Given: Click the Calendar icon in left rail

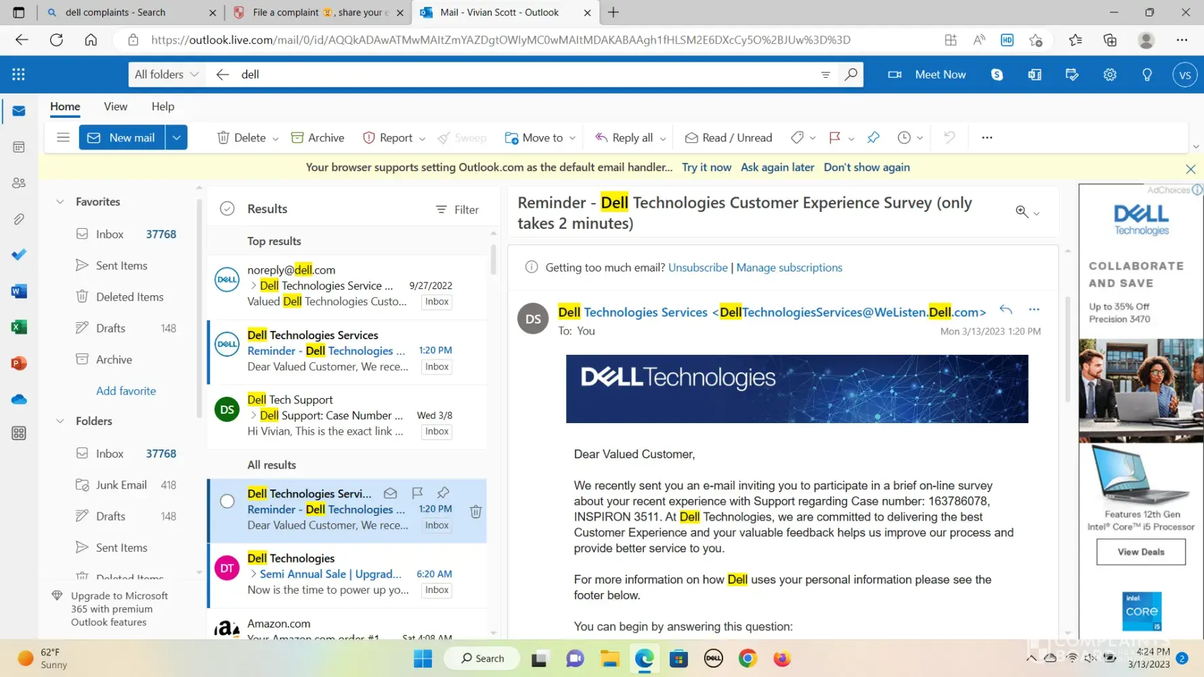Looking at the screenshot, I should 19,147.
